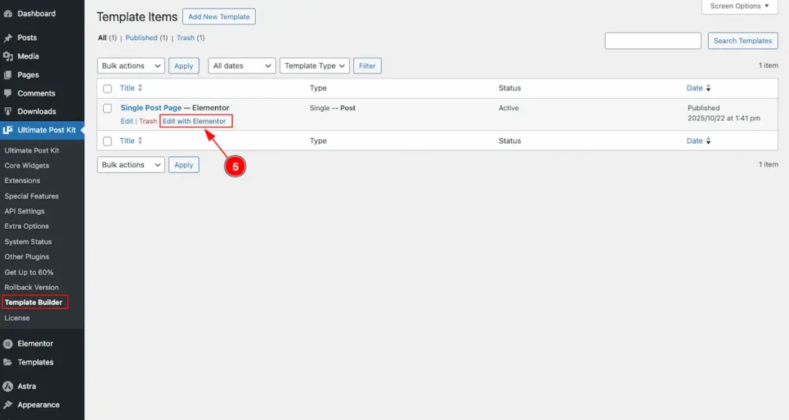Screen dimensions: 789x420
Task: Click the Pages icon in sidebar
Action: coord(8,75)
